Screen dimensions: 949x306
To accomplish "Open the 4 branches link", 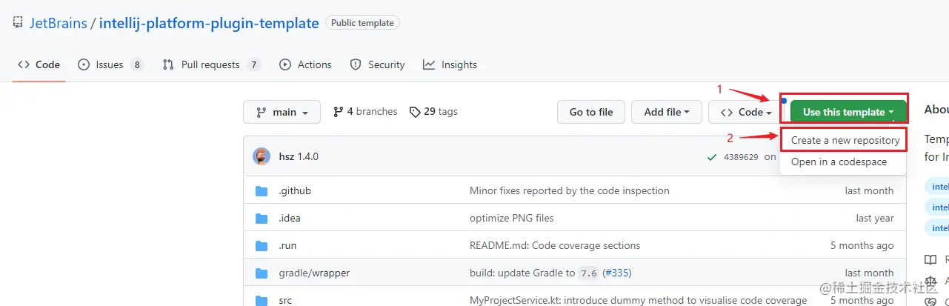I will coord(365,112).
